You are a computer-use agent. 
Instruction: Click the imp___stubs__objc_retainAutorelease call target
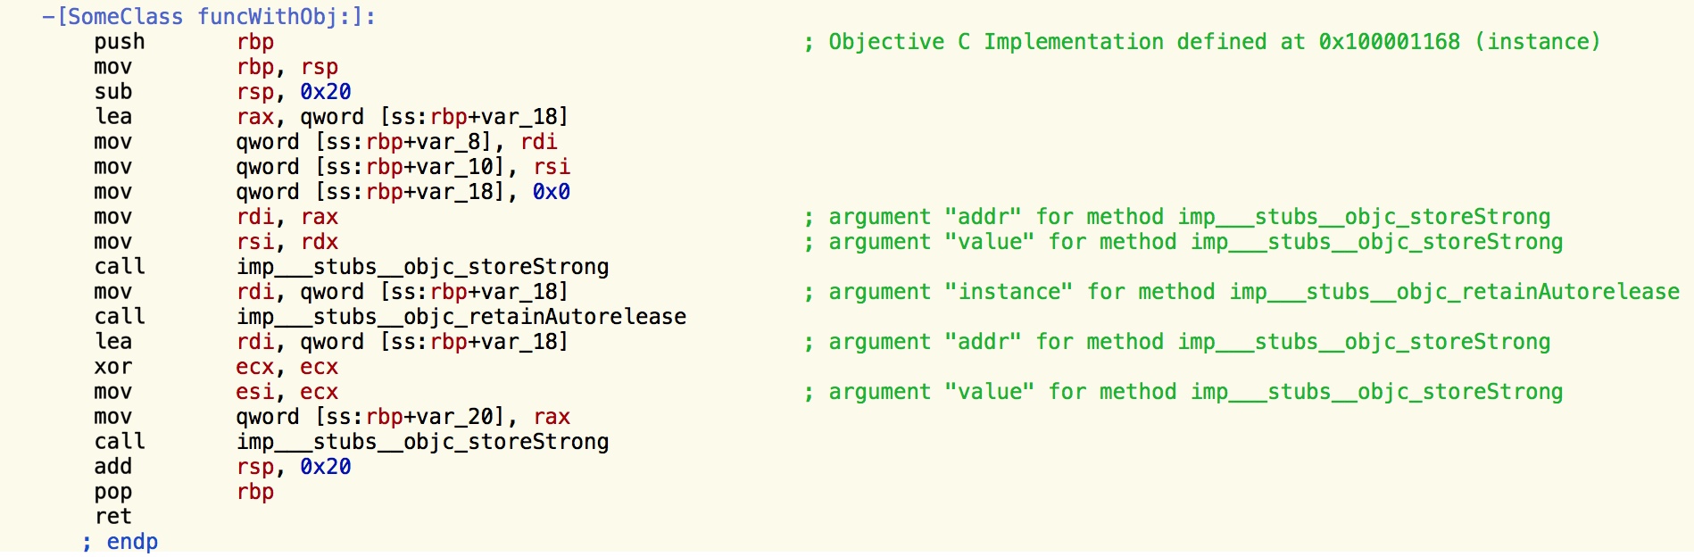click(461, 317)
